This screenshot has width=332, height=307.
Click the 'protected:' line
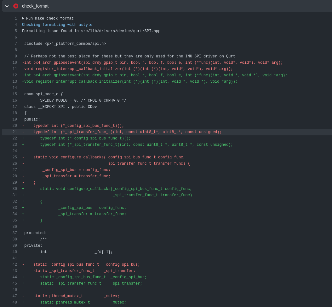tap(35, 233)
